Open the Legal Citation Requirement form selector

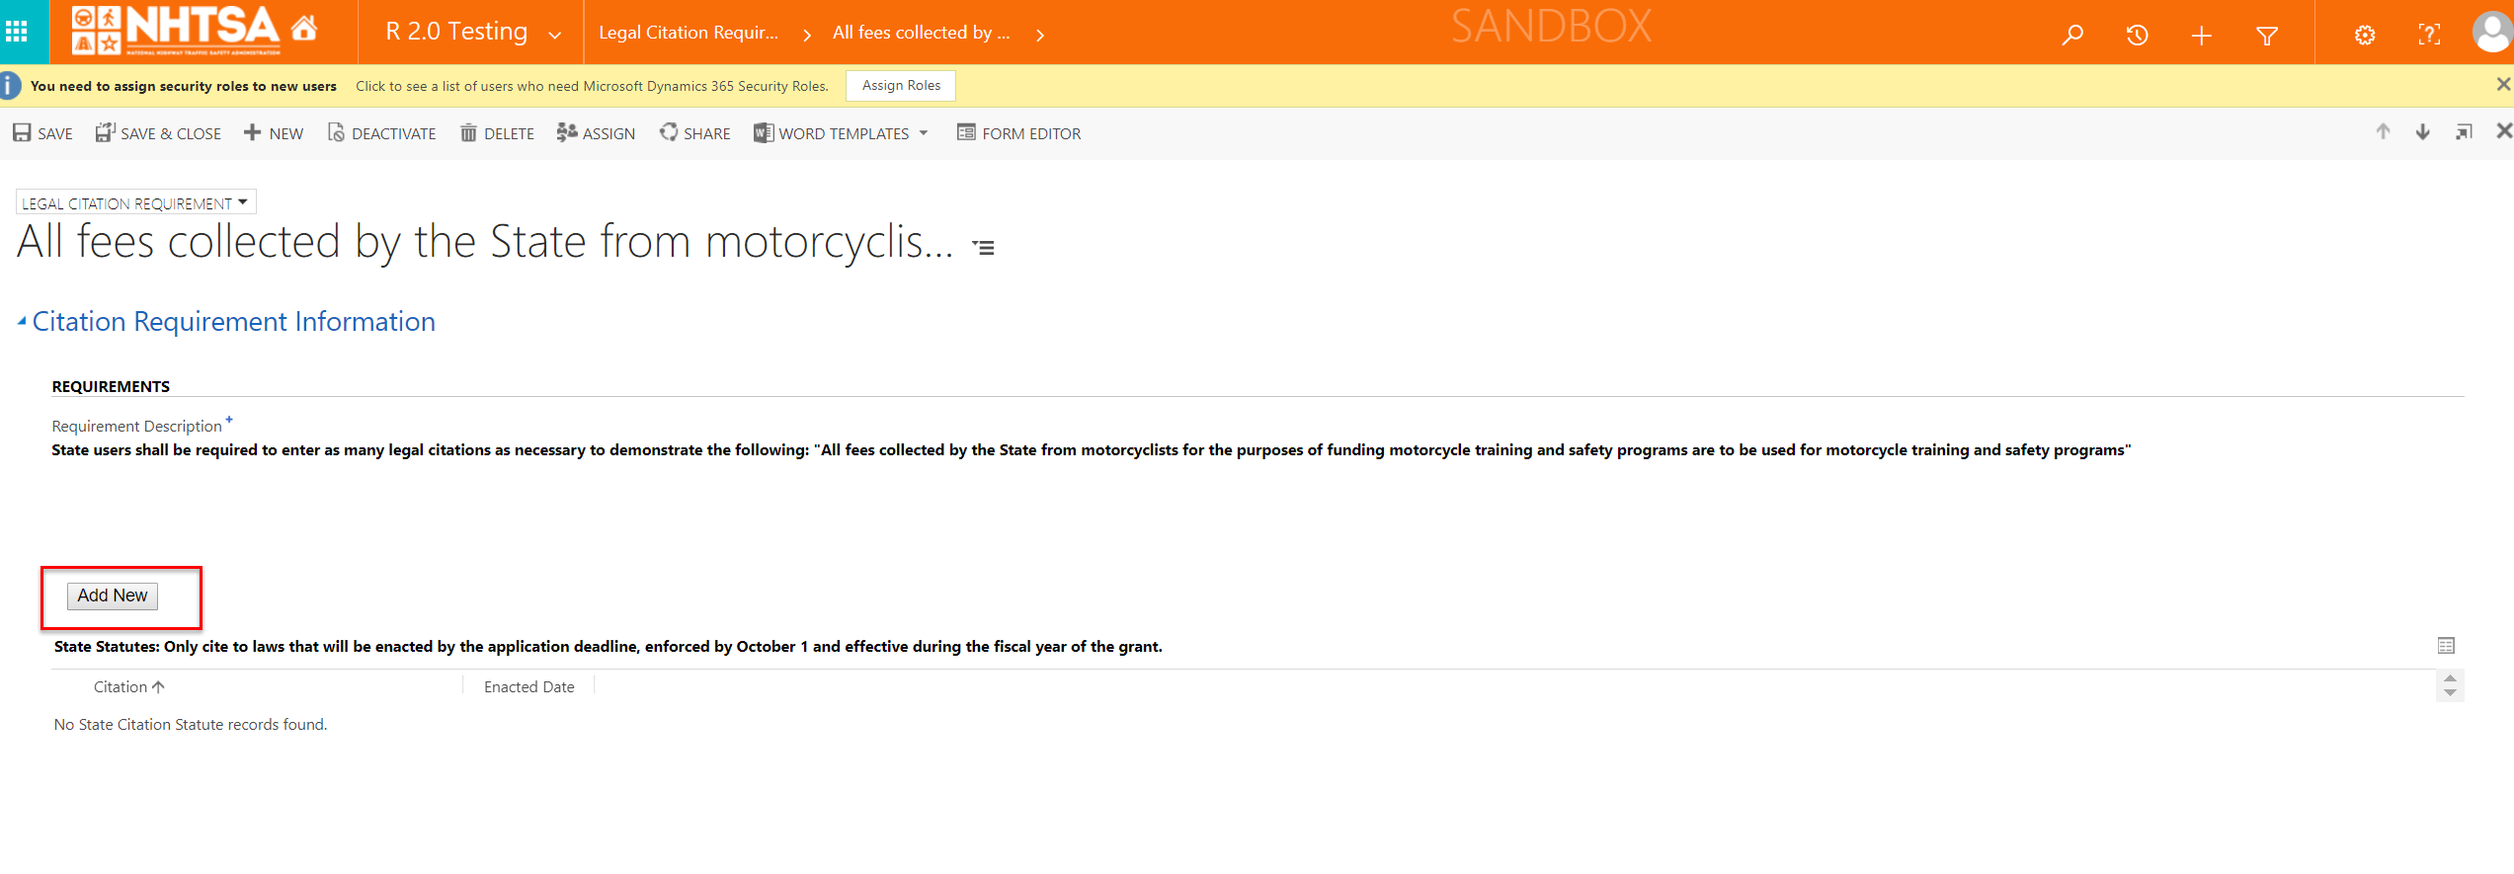click(x=135, y=203)
